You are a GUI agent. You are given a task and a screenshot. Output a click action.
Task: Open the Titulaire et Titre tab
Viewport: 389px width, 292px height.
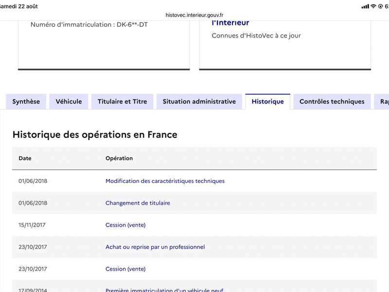click(123, 101)
